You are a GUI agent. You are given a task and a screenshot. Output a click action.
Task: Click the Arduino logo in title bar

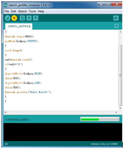pyautogui.click(x=5, y=5)
